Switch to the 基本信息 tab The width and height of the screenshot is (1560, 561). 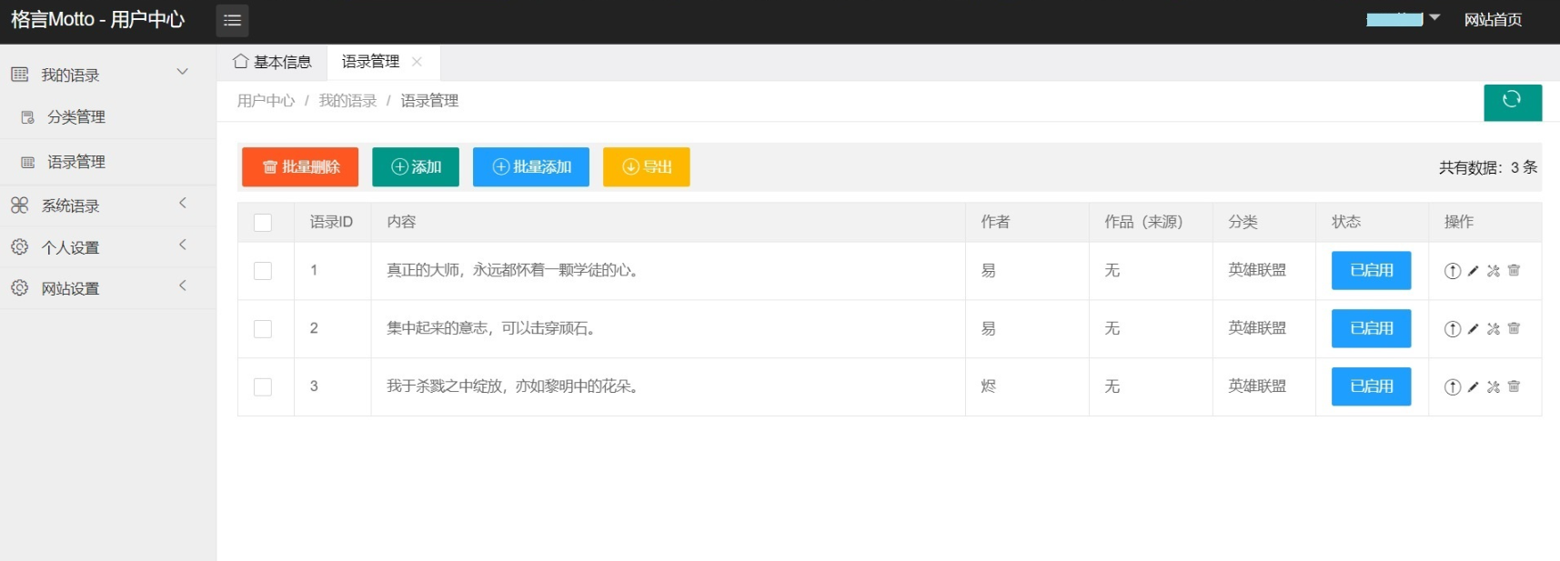(x=273, y=62)
